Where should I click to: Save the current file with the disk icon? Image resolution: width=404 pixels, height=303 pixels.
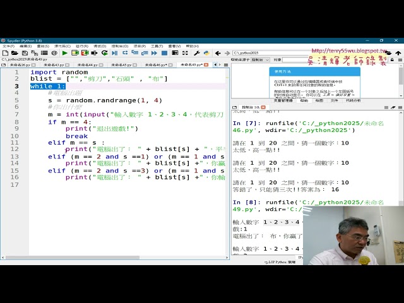click(25, 53)
